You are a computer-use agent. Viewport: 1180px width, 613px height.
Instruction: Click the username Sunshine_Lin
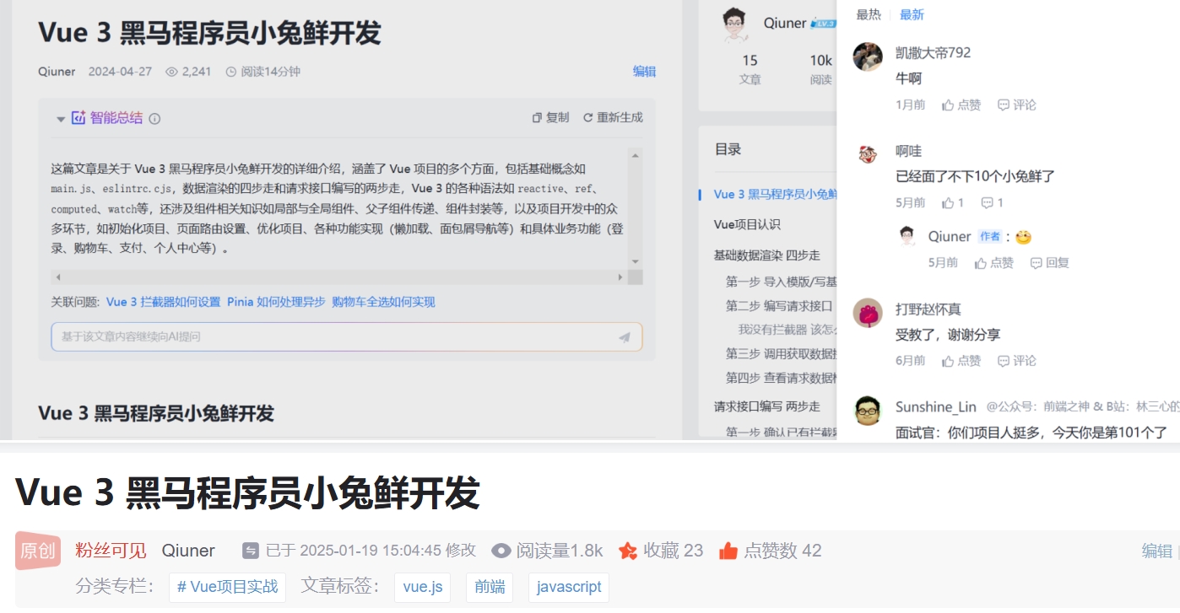(936, 407)
